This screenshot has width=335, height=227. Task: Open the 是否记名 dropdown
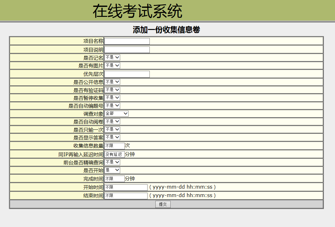pyautogui.click(x=112, y=58)
